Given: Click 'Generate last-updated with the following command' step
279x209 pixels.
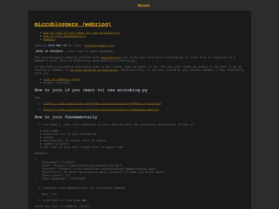Looking at the screenshot, I should tap(84, 188).
